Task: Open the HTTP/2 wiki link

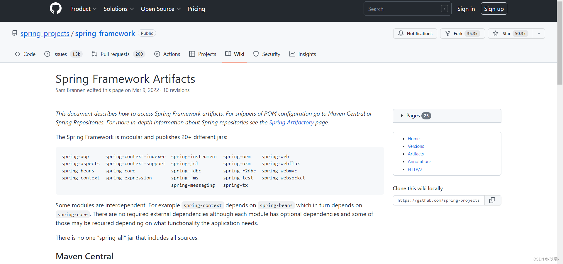Action: (415, 169)
